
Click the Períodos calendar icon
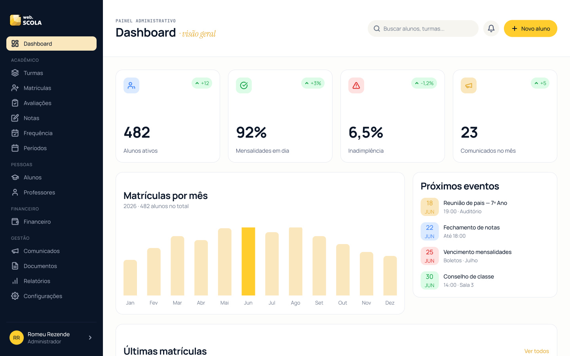click(15, 148)
